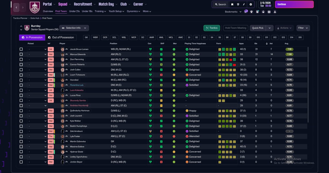Tick Hannibal's selection checkbox
The width and height of the screenshot is (329, 173).
point(21,80)
